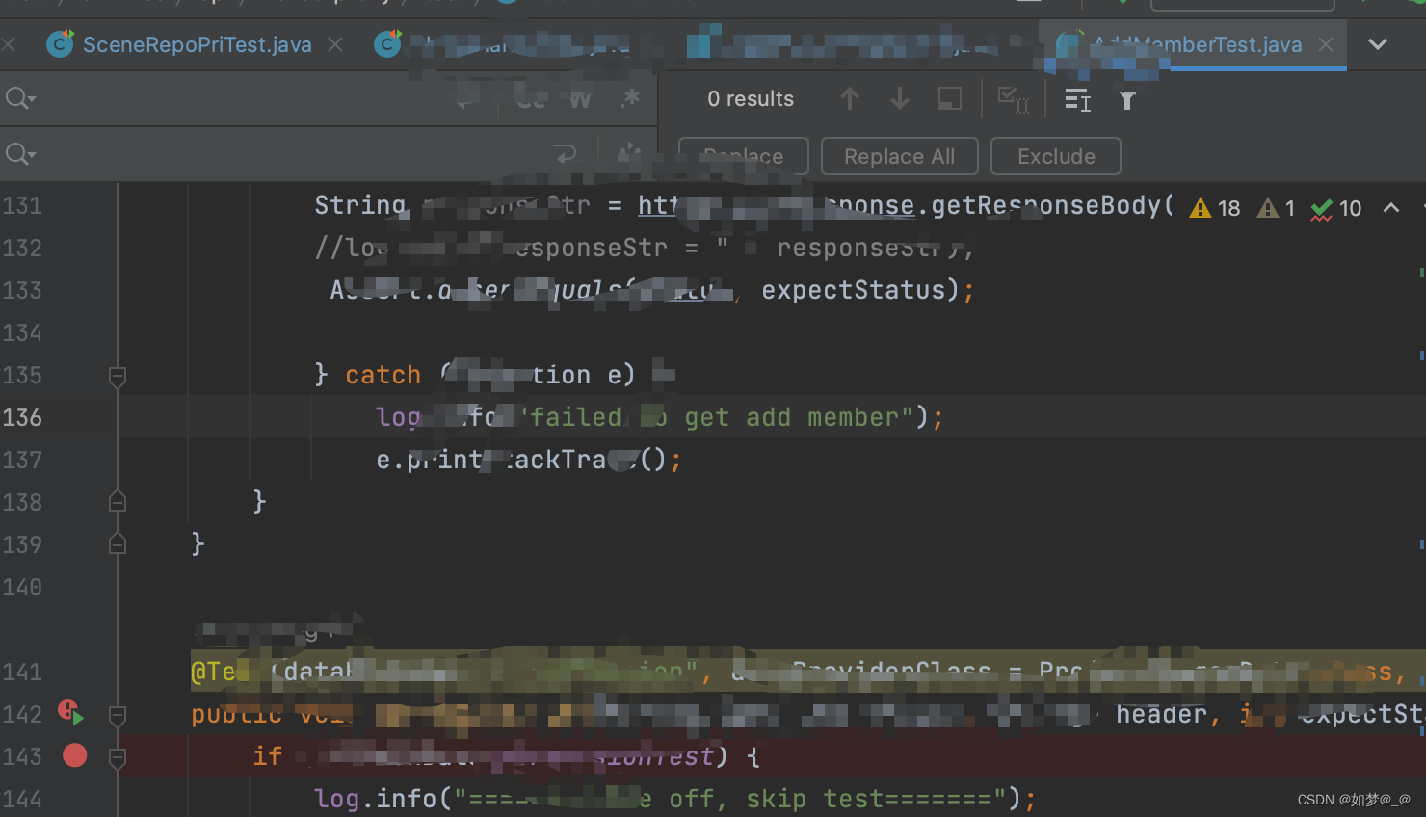Select all occurrences icon
This screenshot has height=817, width=1426.
(1014, 99)
